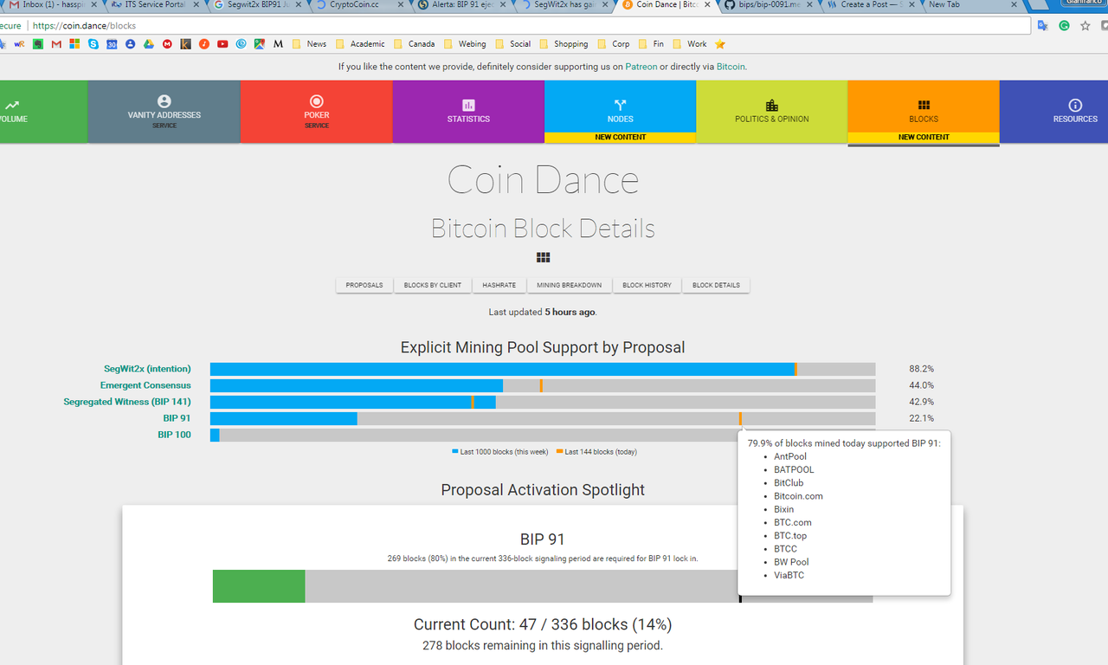Open the Webing bookmarks folder
The width and height of the screenshot is (1108, 665).
465,44
